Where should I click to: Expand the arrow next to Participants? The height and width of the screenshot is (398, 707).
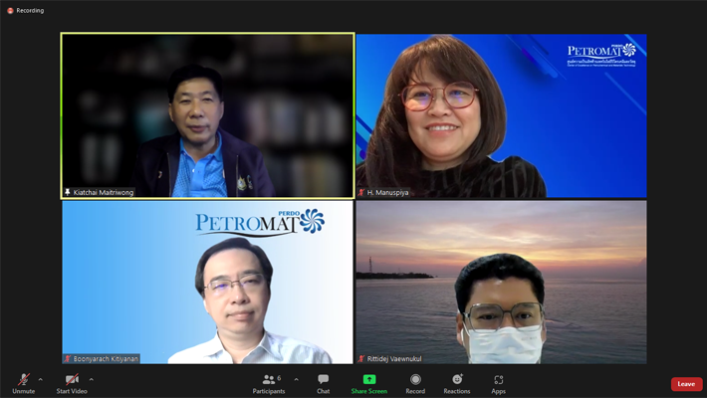pos(296,379)
